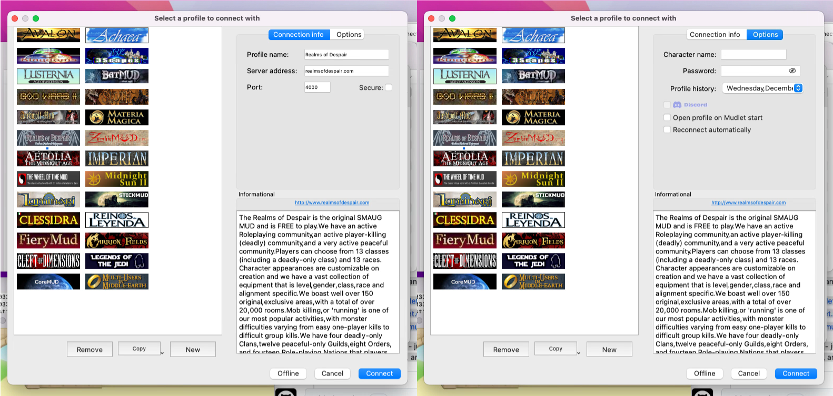Choose the Sloth profile in the left window

[117, 97]
